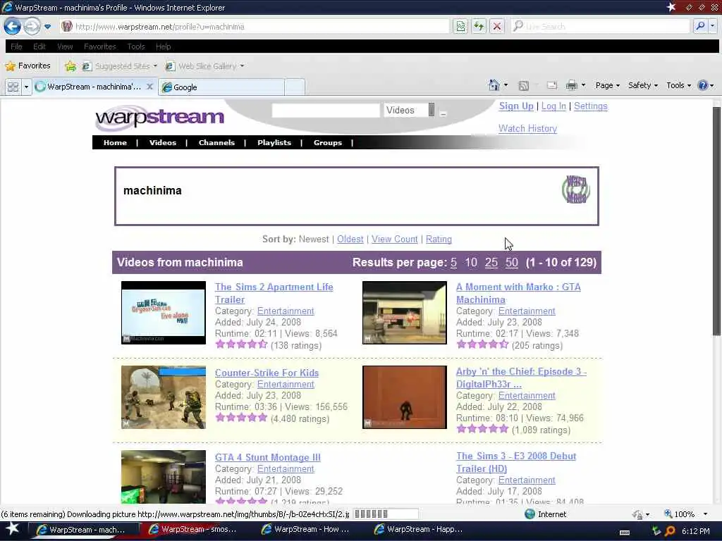Sort videos by View Count
Screen dimensions: 722x541
coord(395,240)
